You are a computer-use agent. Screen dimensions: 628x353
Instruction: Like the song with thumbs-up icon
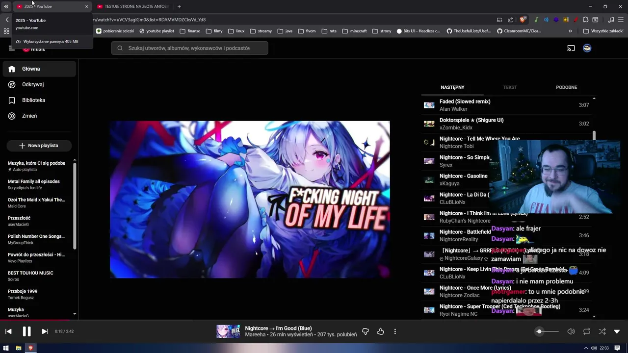coord(380,332)
